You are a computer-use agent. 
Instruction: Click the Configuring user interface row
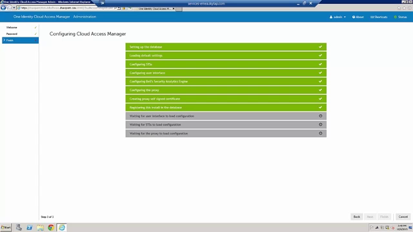(226, 73)
